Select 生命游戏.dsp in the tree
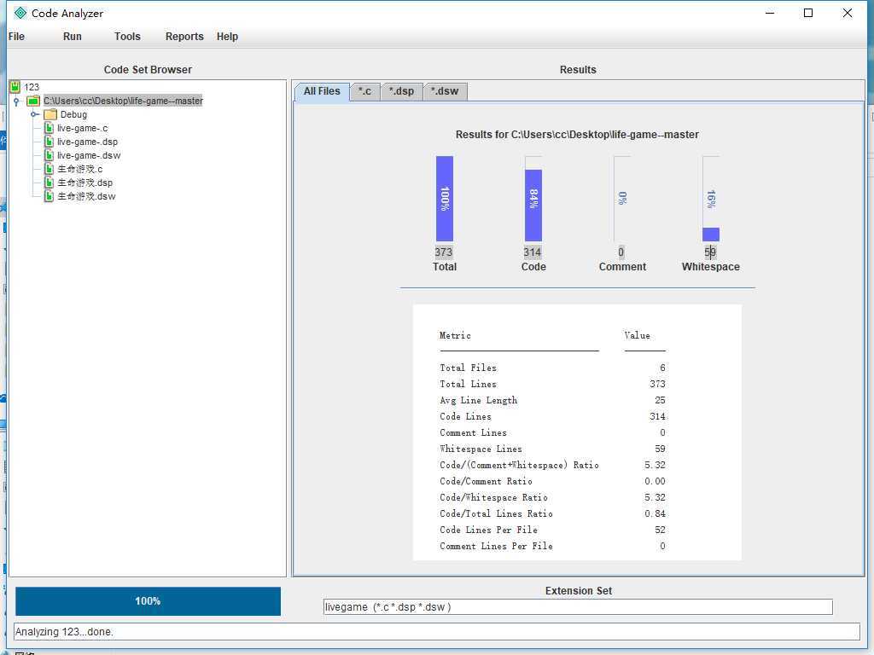The height and width of the screenshot is (655, 874). click(x=84, y=183)
